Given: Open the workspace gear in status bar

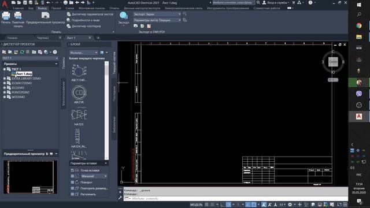Looking at the screenshot, I should (290, 205).
